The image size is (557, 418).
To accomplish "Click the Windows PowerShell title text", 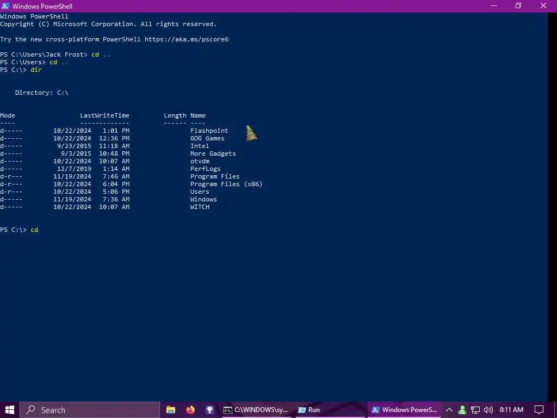I will click(42, 6).
